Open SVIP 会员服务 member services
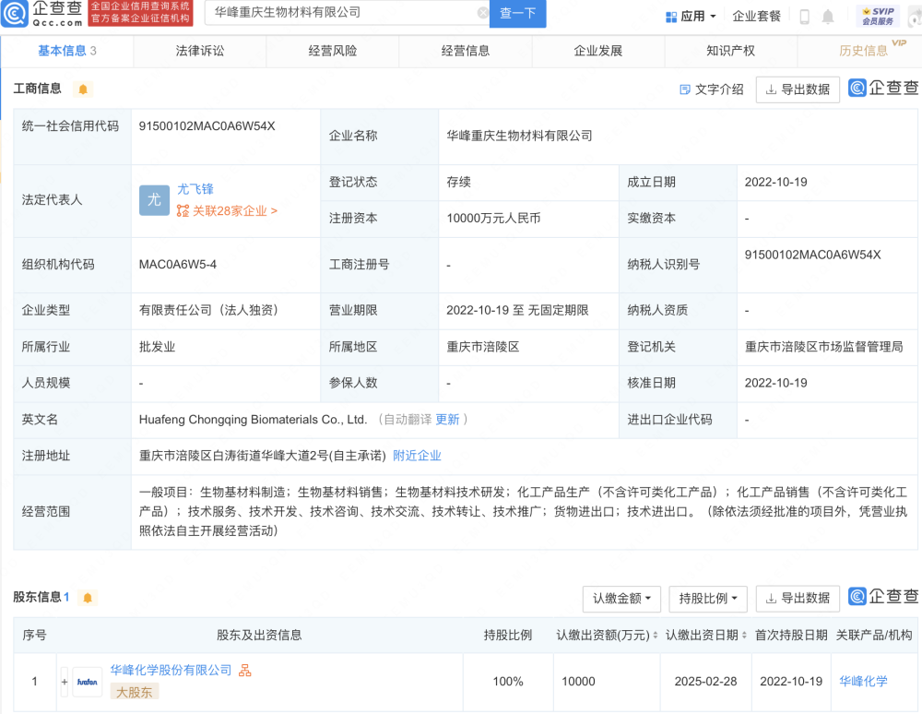This screenshot has height=714, width=922. click(877, 15)
